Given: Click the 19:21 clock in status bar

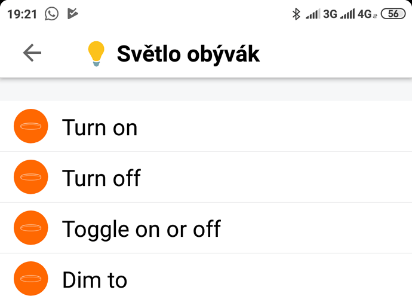Looking at the screenshot, I should (21, 13).
